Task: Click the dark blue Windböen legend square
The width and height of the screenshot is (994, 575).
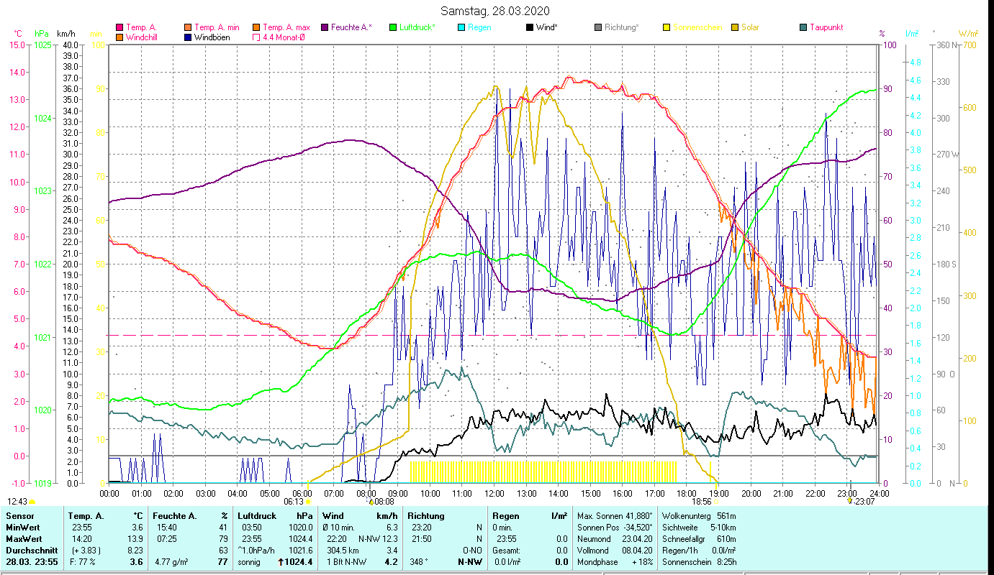Action: point(188,37)
